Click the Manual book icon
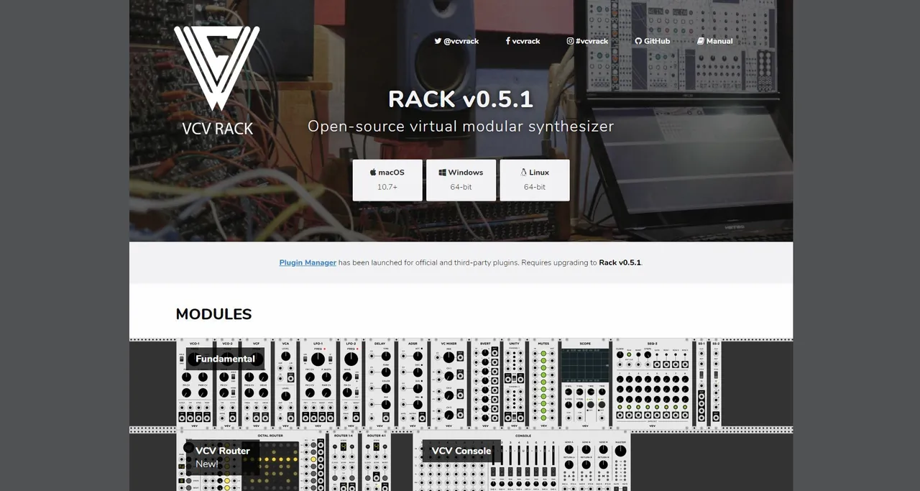 tap(701, 41)
